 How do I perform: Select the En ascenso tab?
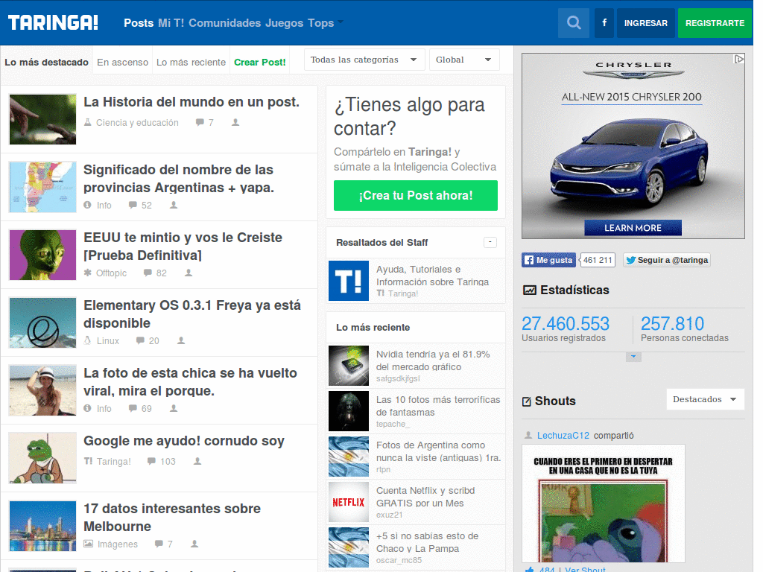pyautogui.click(x=123, y=63)
